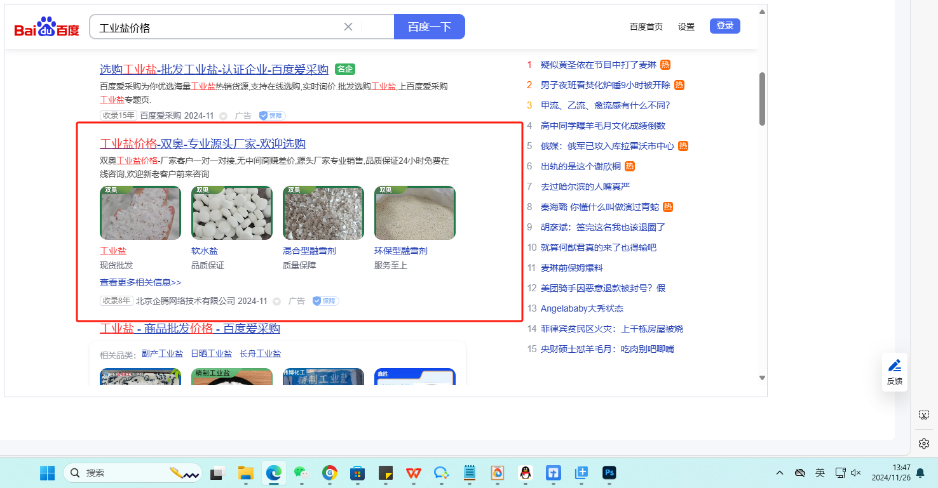Screen dimensions: 938x488
Task: Open hot search Angelababy大秀状态
Action: 582,308
